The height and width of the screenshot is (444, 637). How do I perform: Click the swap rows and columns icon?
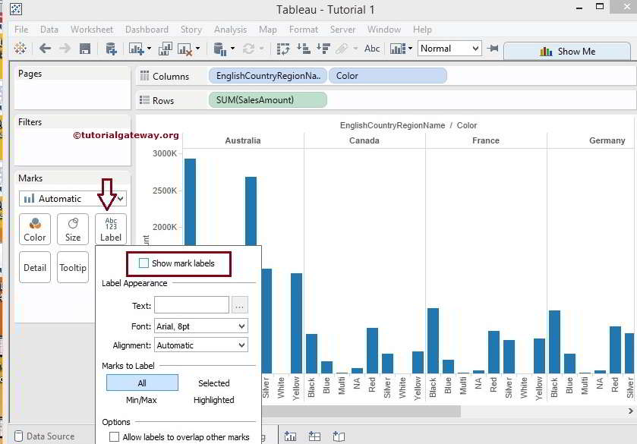(283, 49)
